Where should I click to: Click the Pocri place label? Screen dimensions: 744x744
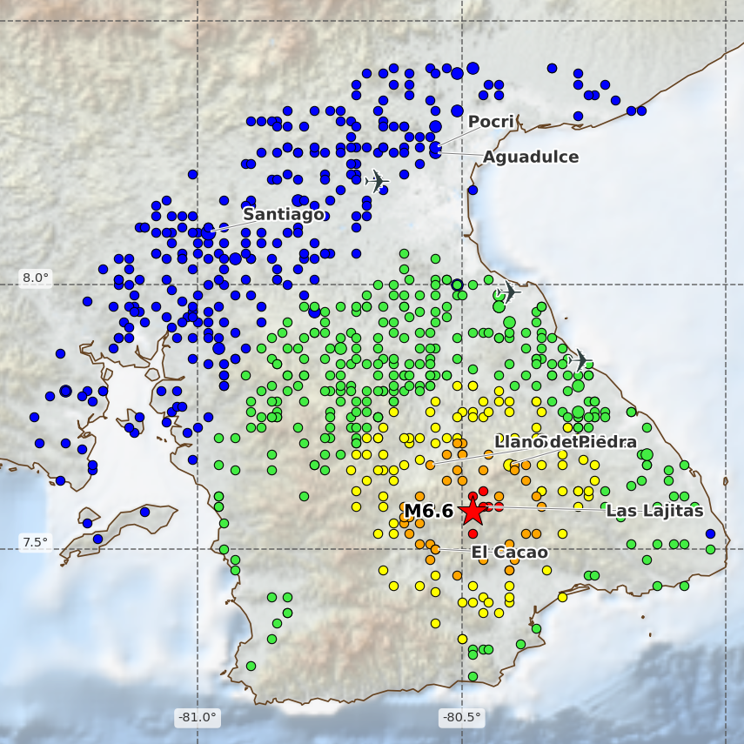491,122
